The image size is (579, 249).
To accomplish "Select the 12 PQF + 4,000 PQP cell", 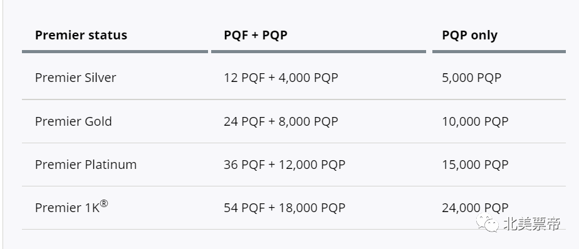I will click(x=281, y=78).
